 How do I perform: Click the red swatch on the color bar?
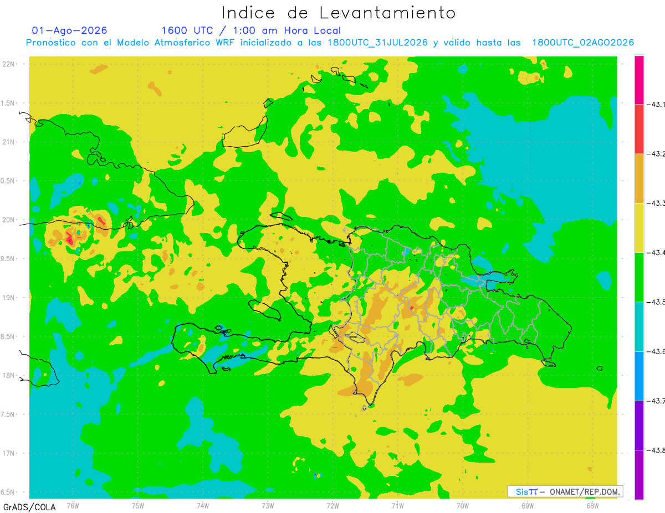point(639,129)
